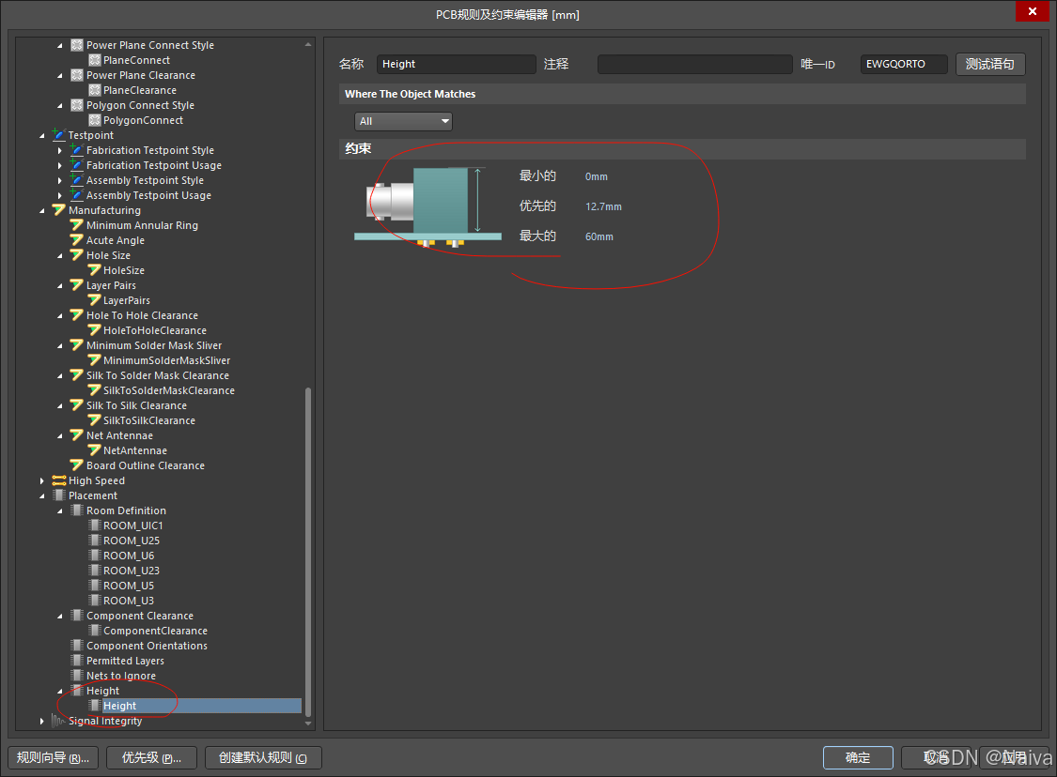
Task: Select the ROOM_U5 rule
Action: click(129, 586)
